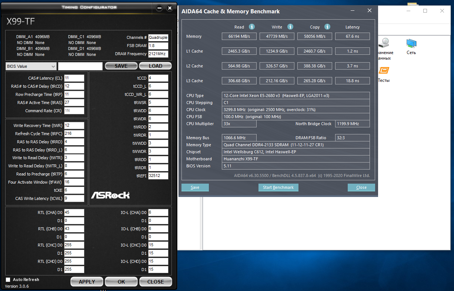Select the Read to Precharge (tRTP) field

click(x=74, y=174)
